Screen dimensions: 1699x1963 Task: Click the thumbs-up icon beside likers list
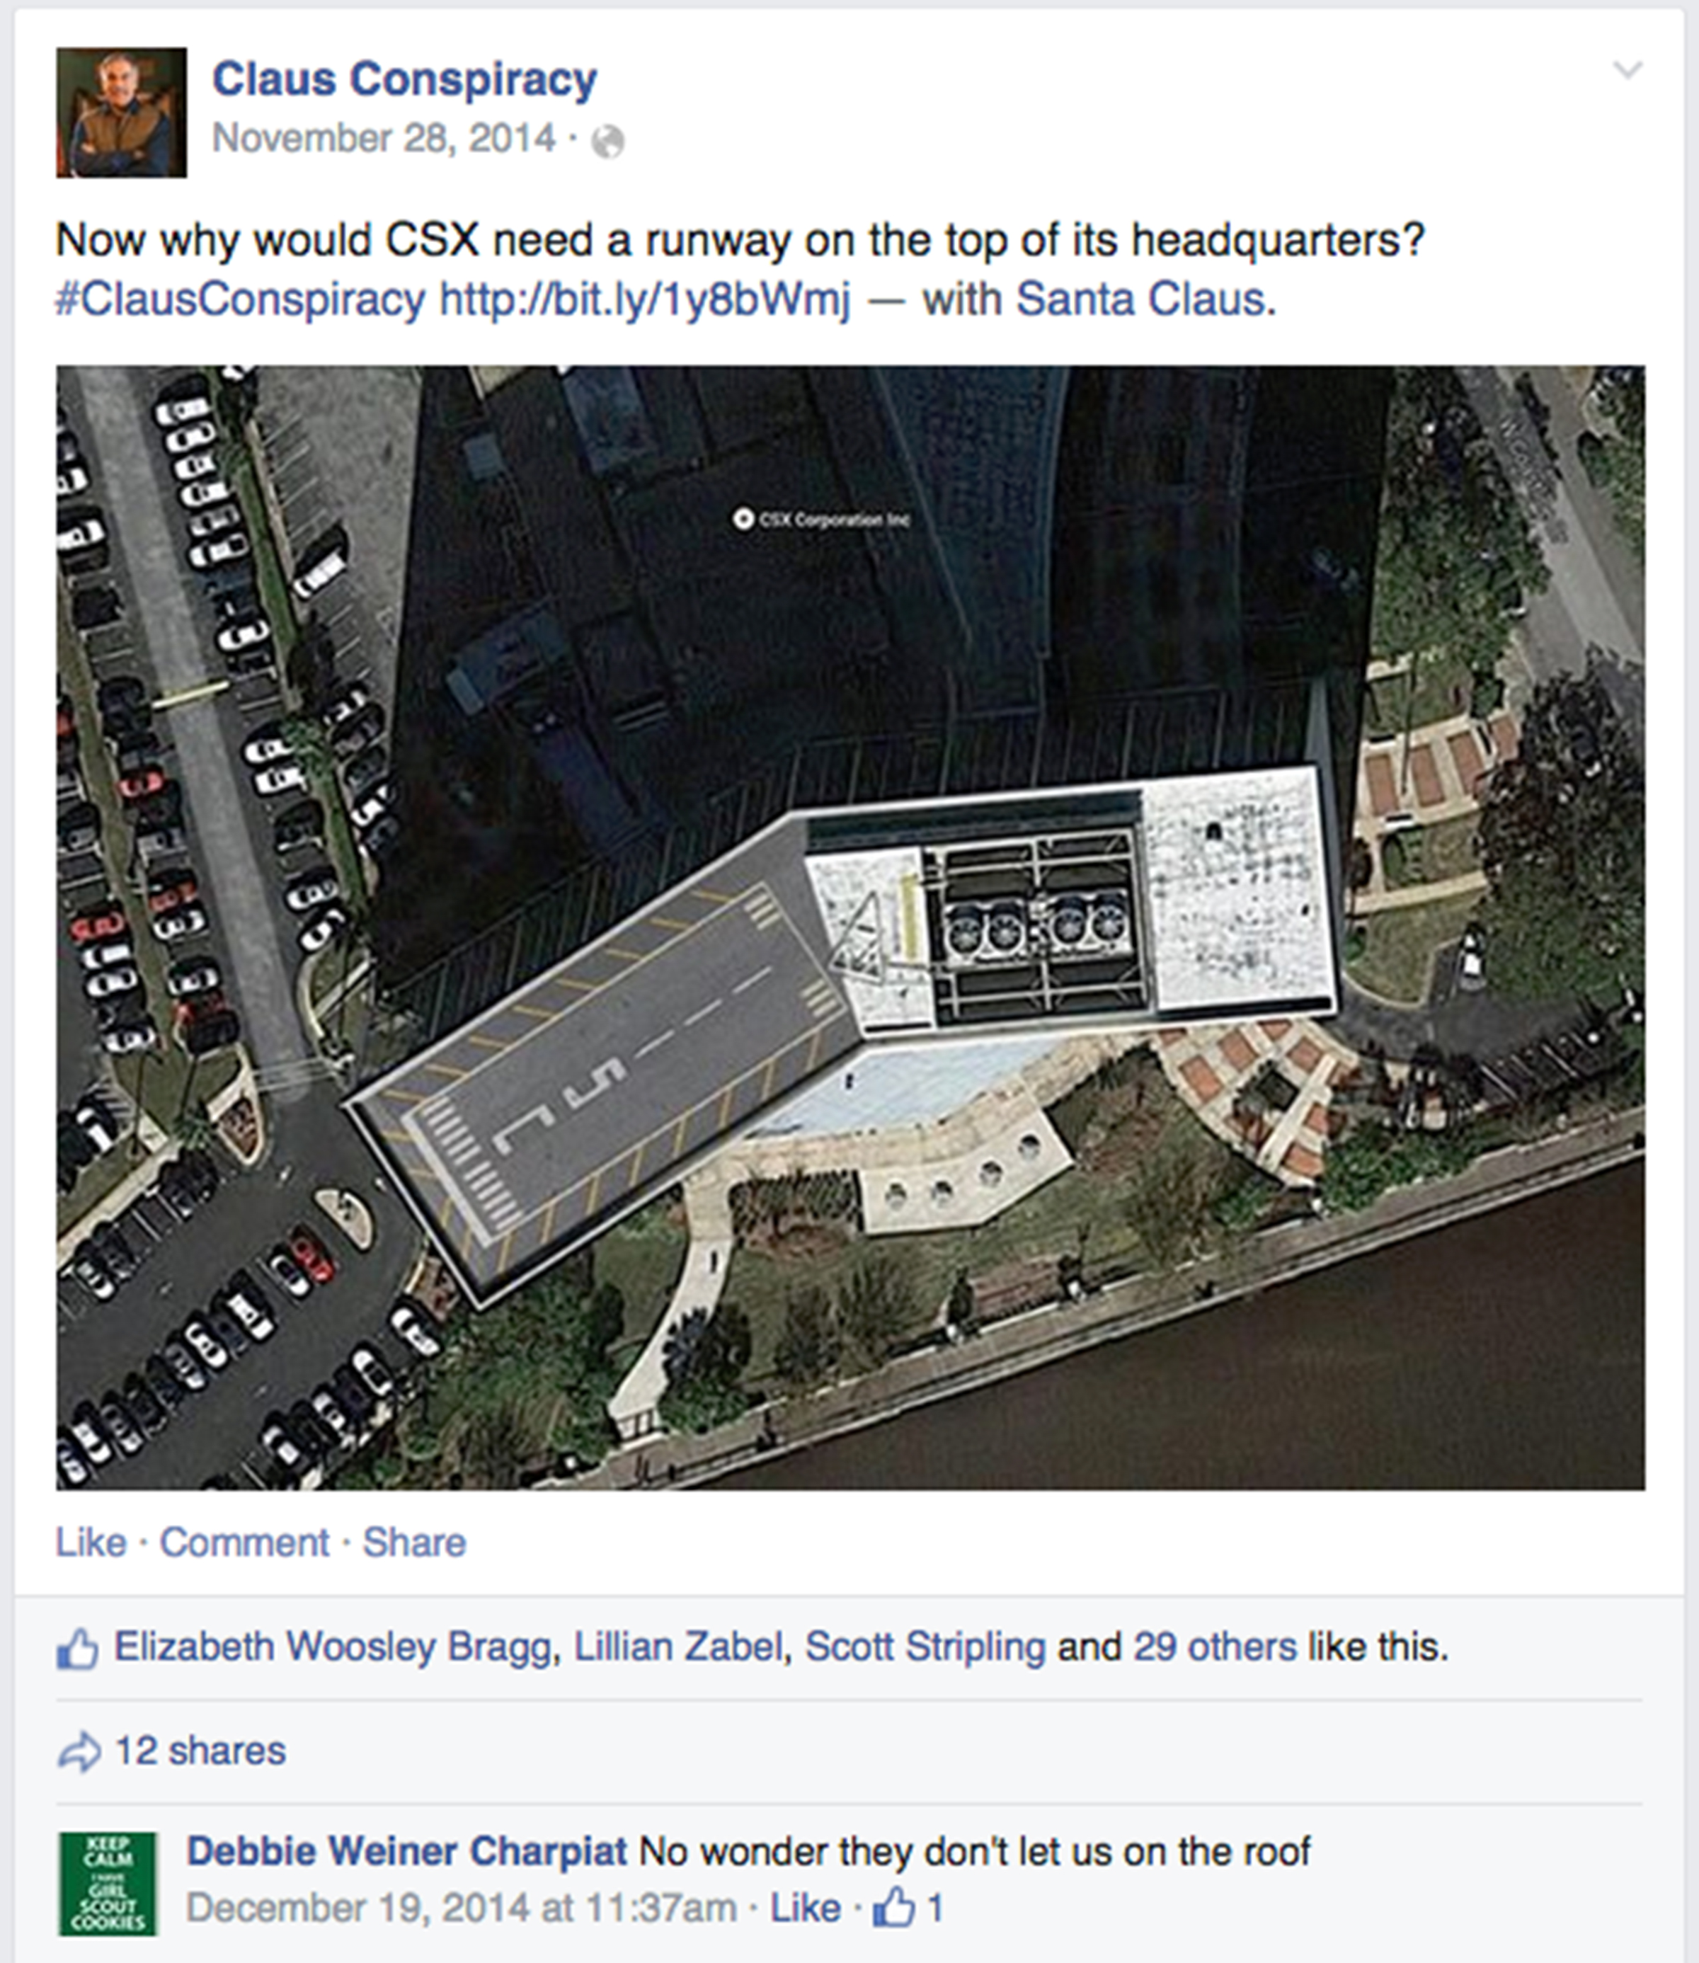78,1648
